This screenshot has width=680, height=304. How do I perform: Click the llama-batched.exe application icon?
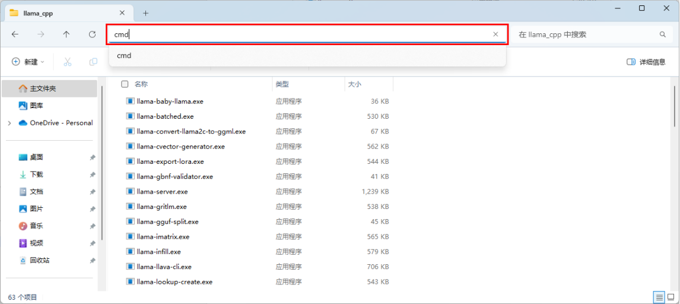click(x=130, y=116)
